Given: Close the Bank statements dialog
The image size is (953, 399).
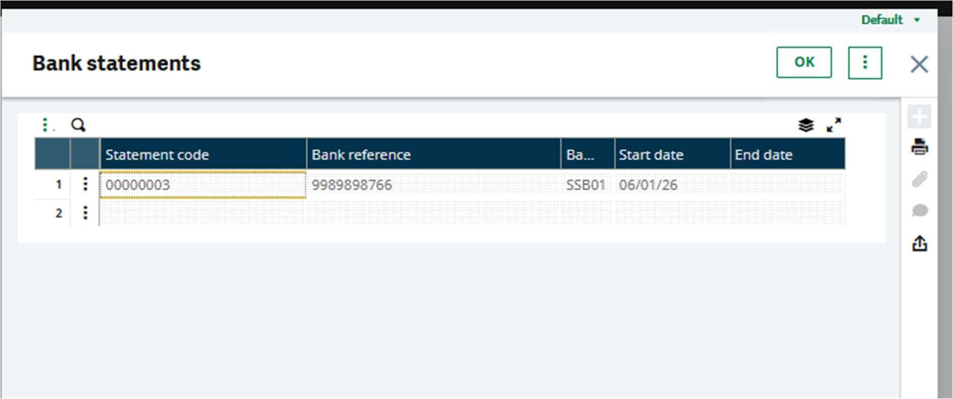Looking at the screenshot, I should coord(919,64).
